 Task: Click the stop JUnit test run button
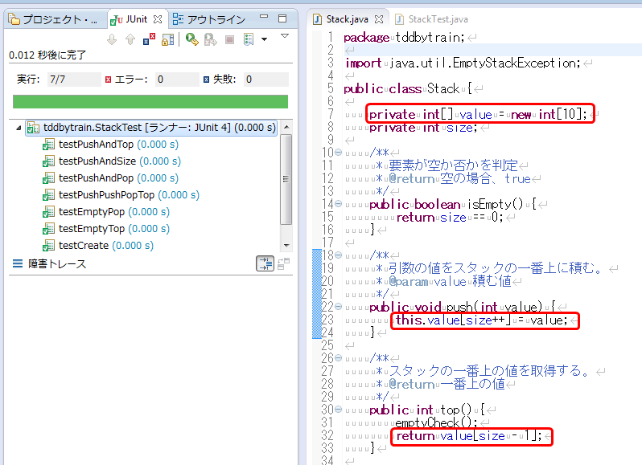pos(229,39)
